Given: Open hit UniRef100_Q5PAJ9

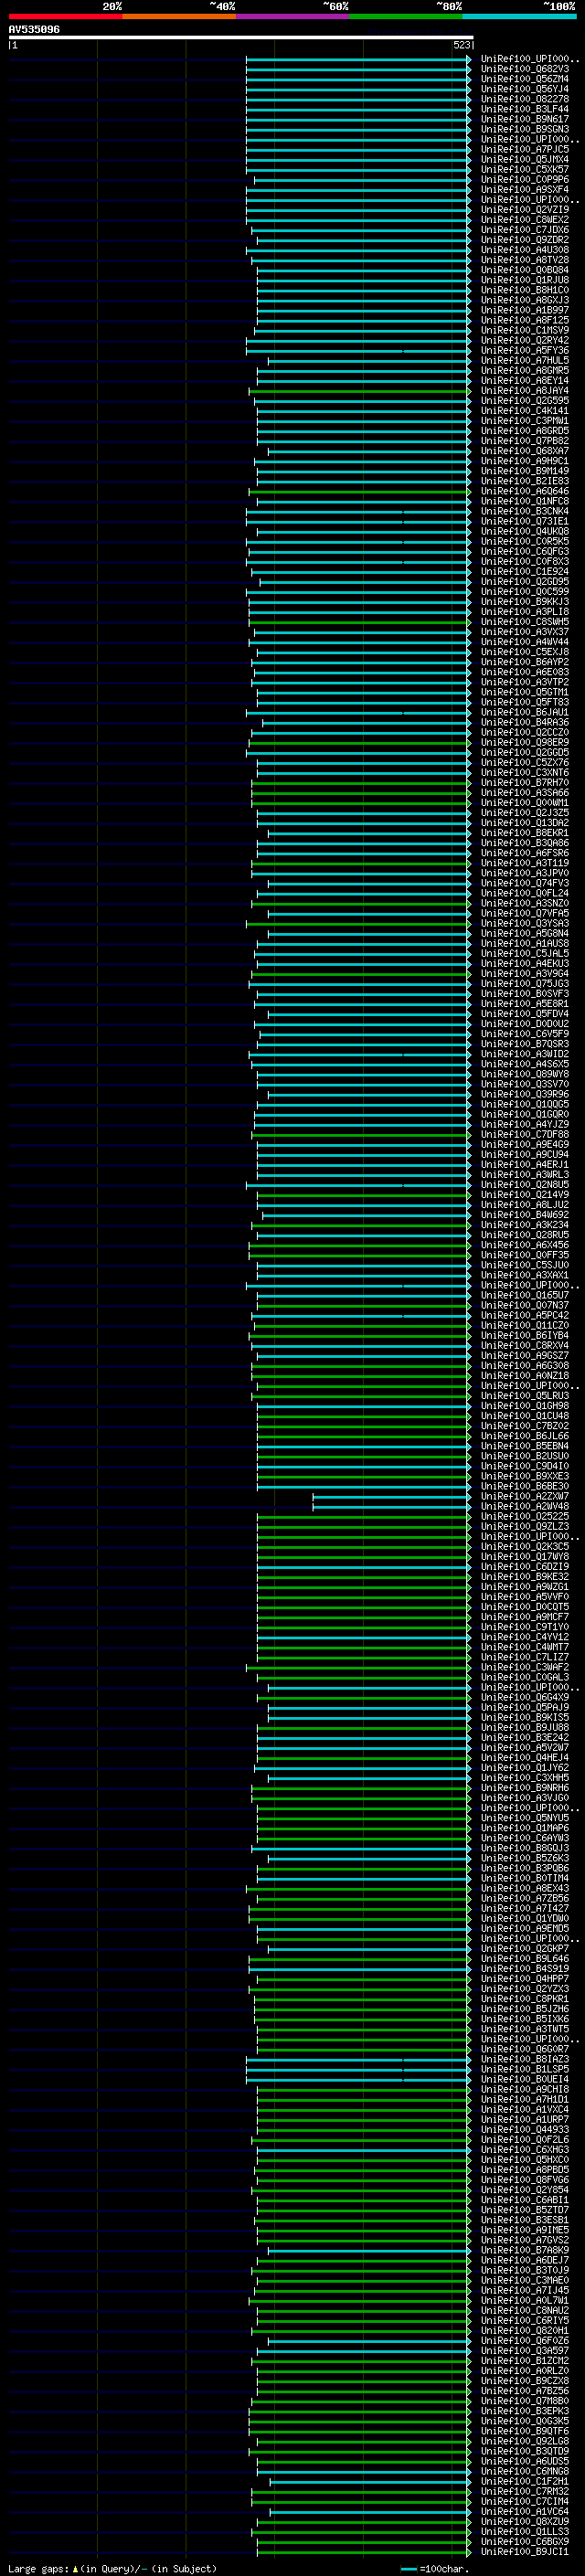Looking at the screenshot, I should click(x=525, y=1707).
